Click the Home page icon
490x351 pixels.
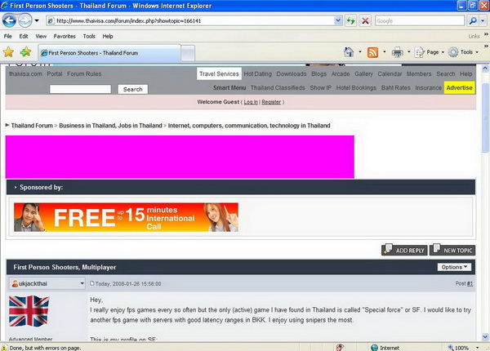click(x=349, y=52)
